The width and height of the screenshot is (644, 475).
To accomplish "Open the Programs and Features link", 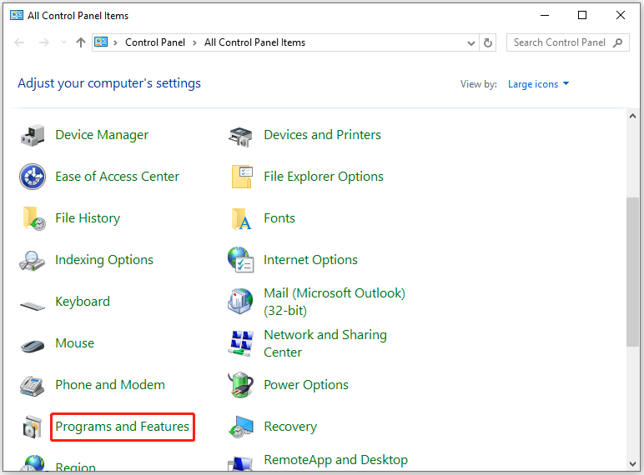I will pyautogui.click(x=123, y=427).
